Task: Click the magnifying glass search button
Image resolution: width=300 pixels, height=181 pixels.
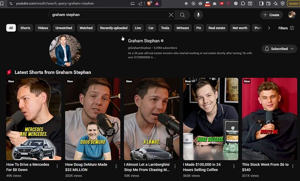Action: 182,15
